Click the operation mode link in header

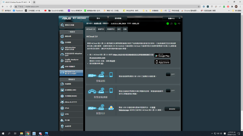click(98, 24)
